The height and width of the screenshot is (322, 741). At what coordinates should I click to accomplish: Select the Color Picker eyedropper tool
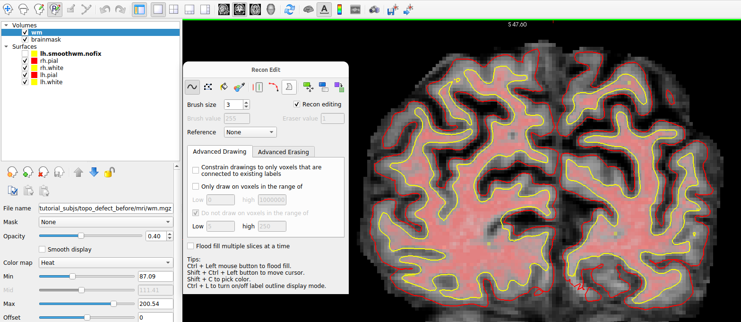239,87
